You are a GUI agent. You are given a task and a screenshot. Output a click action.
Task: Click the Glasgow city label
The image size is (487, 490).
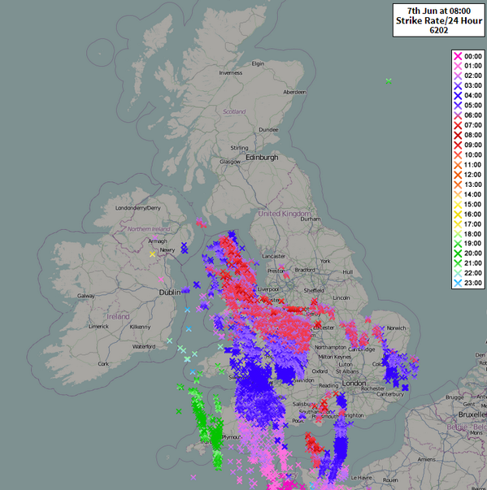[x=230, y=162]
